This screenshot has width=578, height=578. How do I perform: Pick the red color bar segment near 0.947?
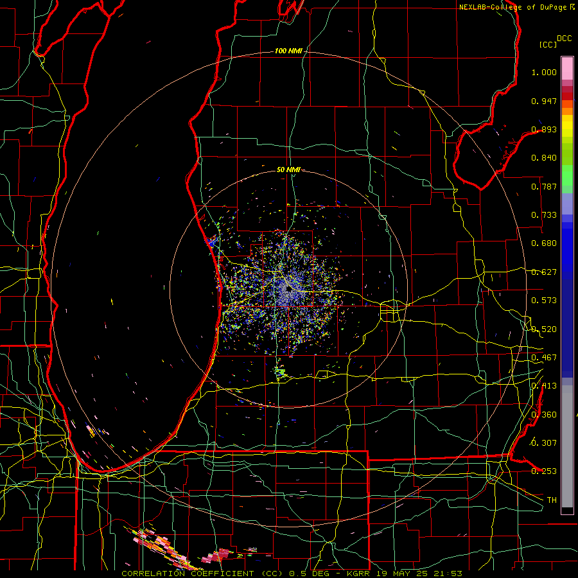(567, 96)
